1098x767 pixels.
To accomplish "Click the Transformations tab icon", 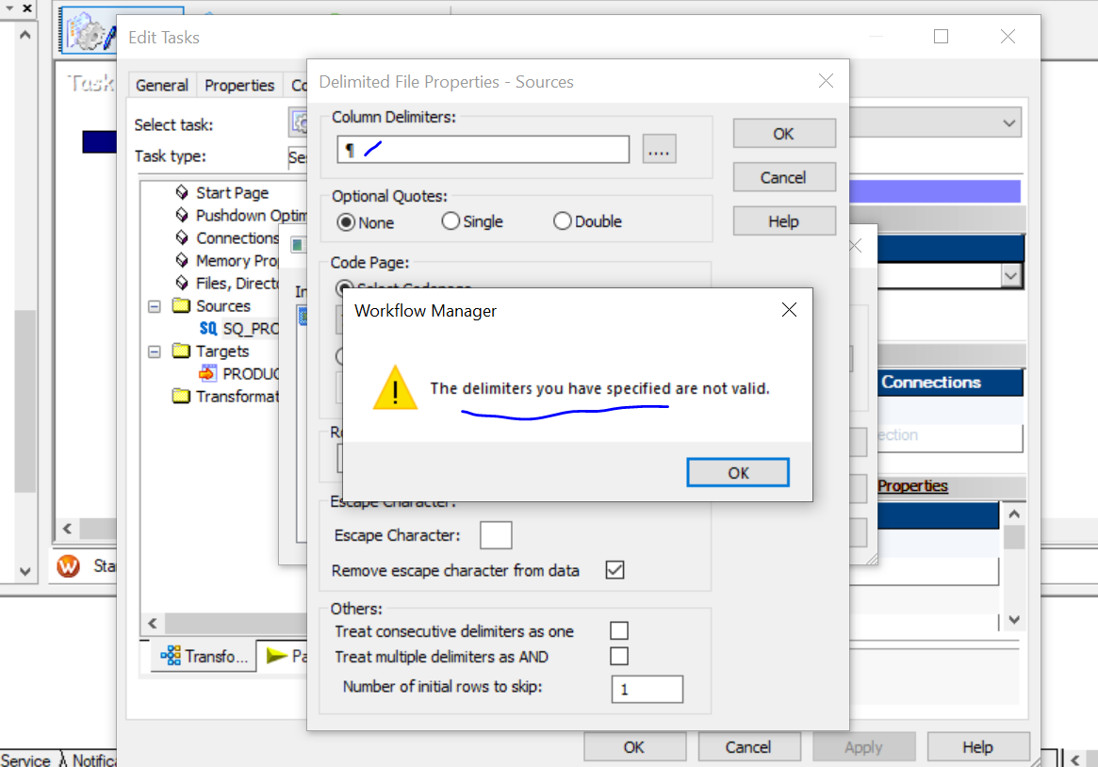I will pyautogui.click(x=171, y=656).
